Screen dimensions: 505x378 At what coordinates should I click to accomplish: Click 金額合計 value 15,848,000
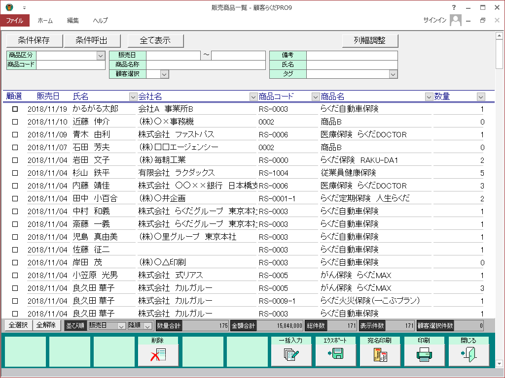click(280, 326)
